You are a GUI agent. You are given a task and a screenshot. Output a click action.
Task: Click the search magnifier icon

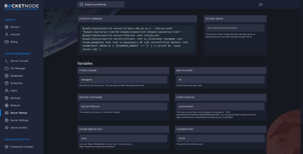coord(81,5)
